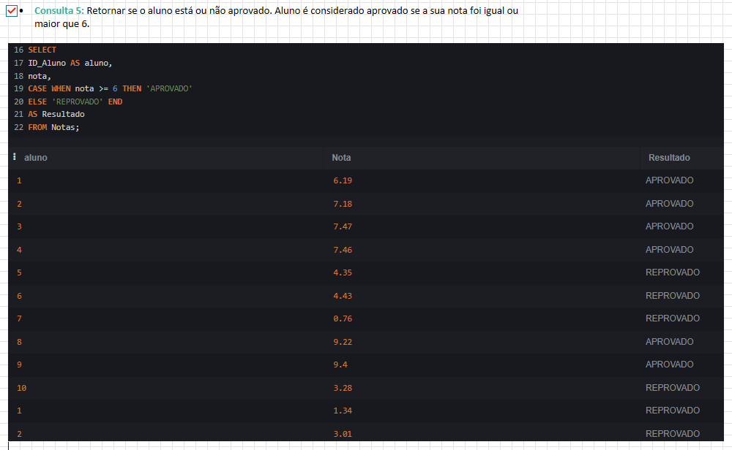Click APROVADO in the 9.4 row
732x450 pixels.
pos(669,365)
